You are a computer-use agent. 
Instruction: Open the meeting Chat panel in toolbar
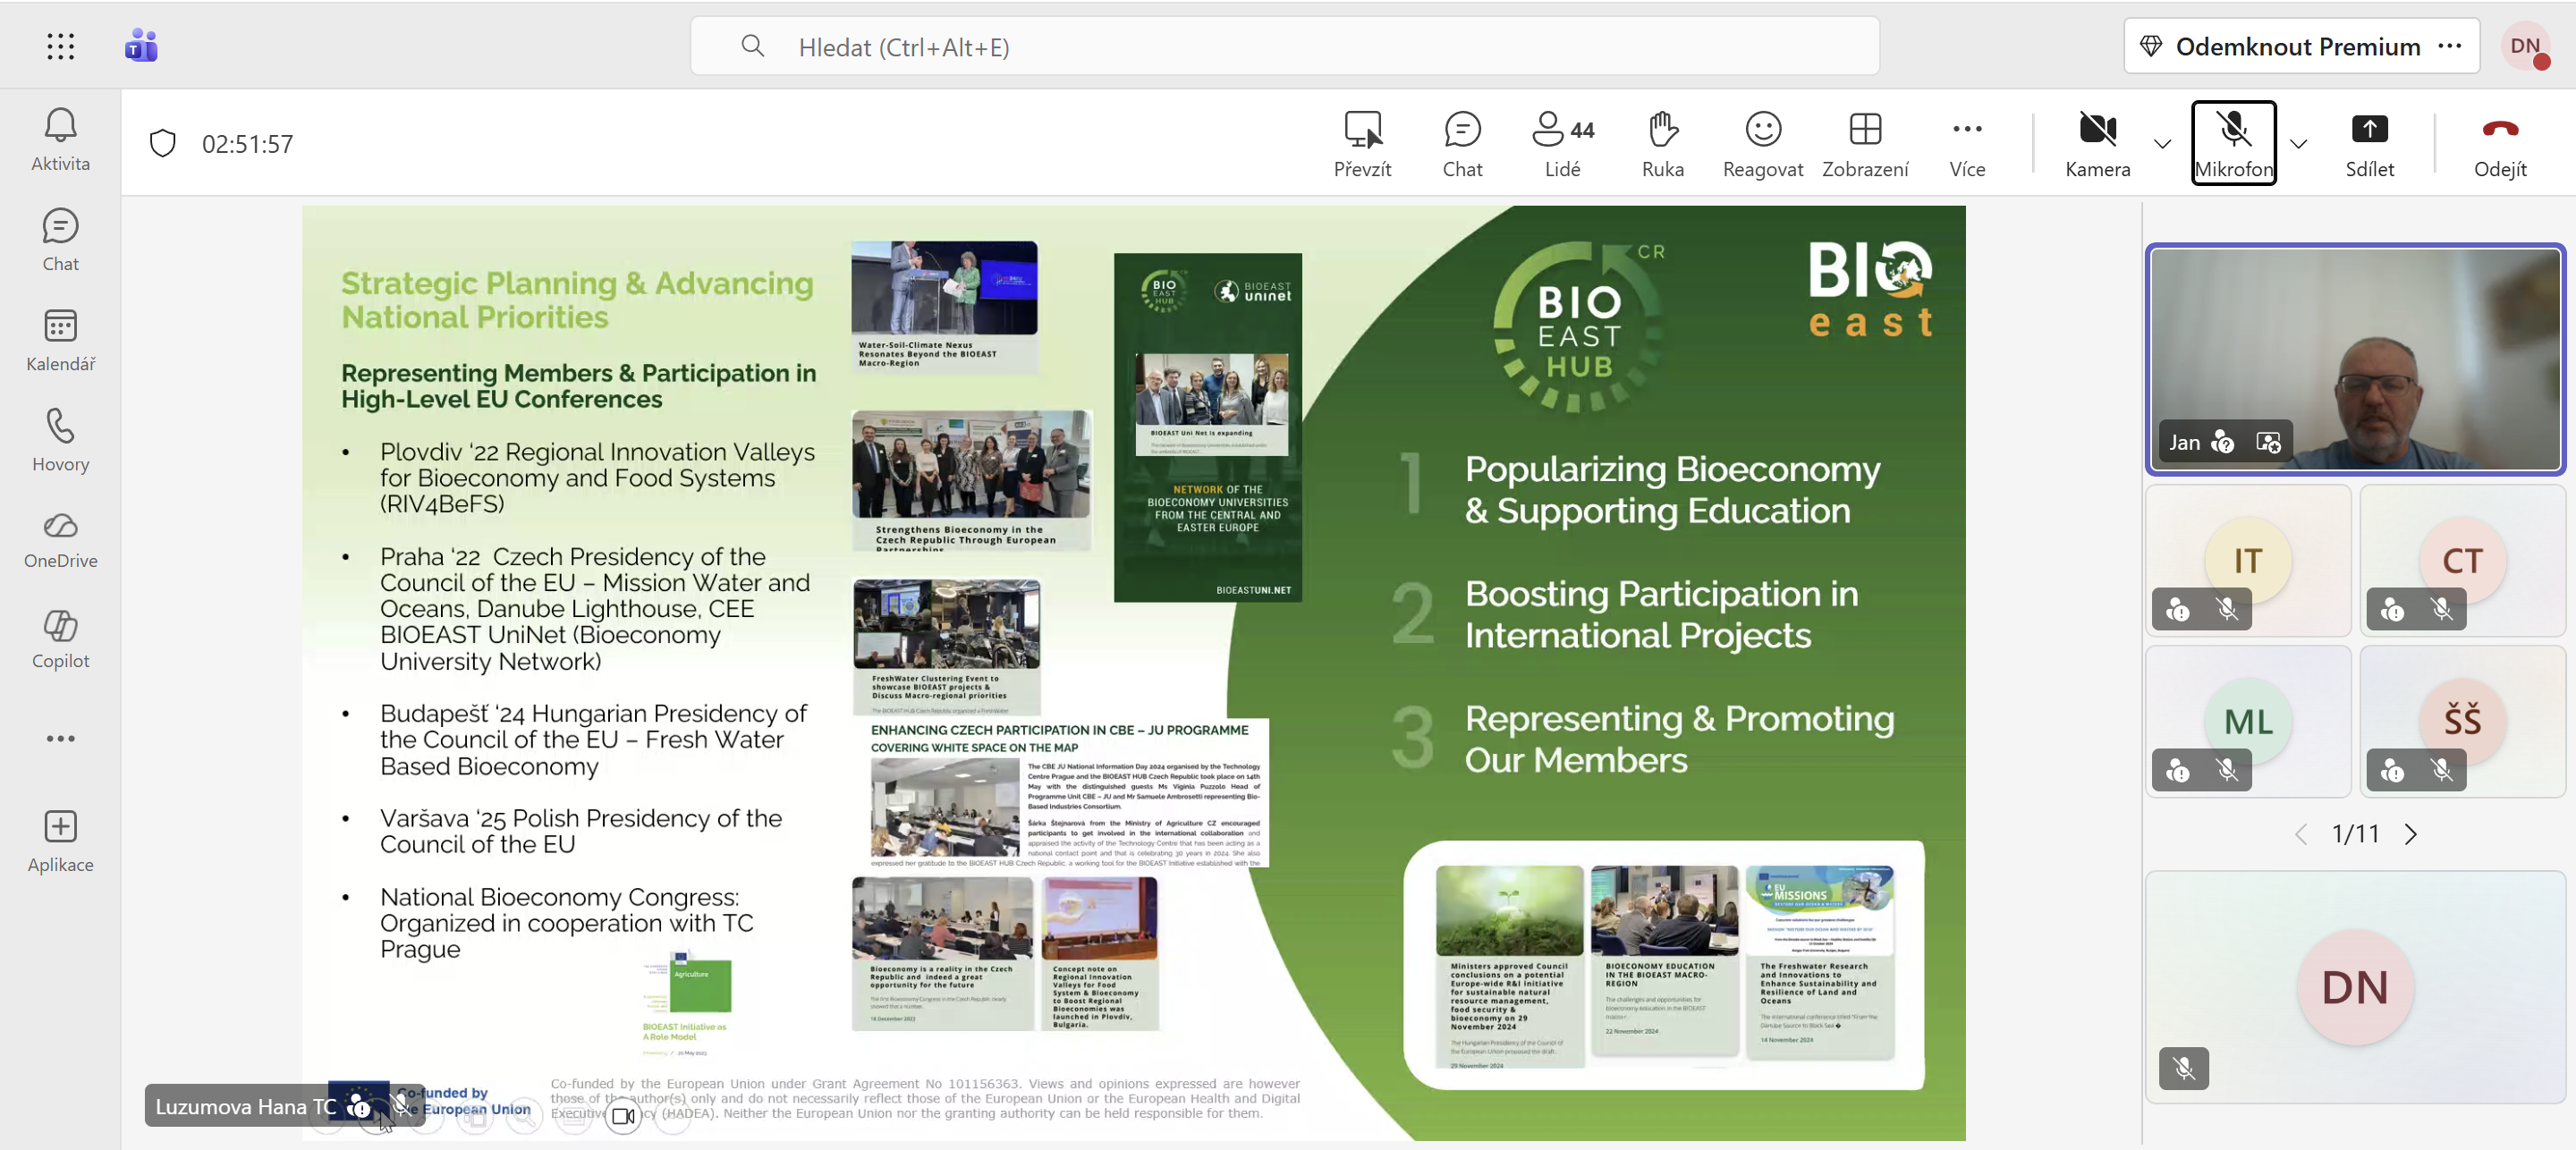pos(1461,144)
